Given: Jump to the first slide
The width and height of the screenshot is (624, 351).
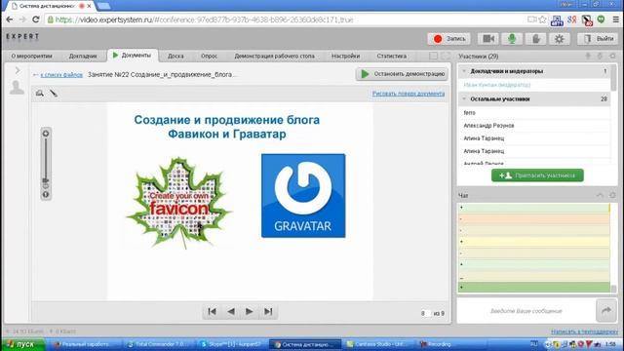Looking at the screenshot, I should tap(213, 312).
